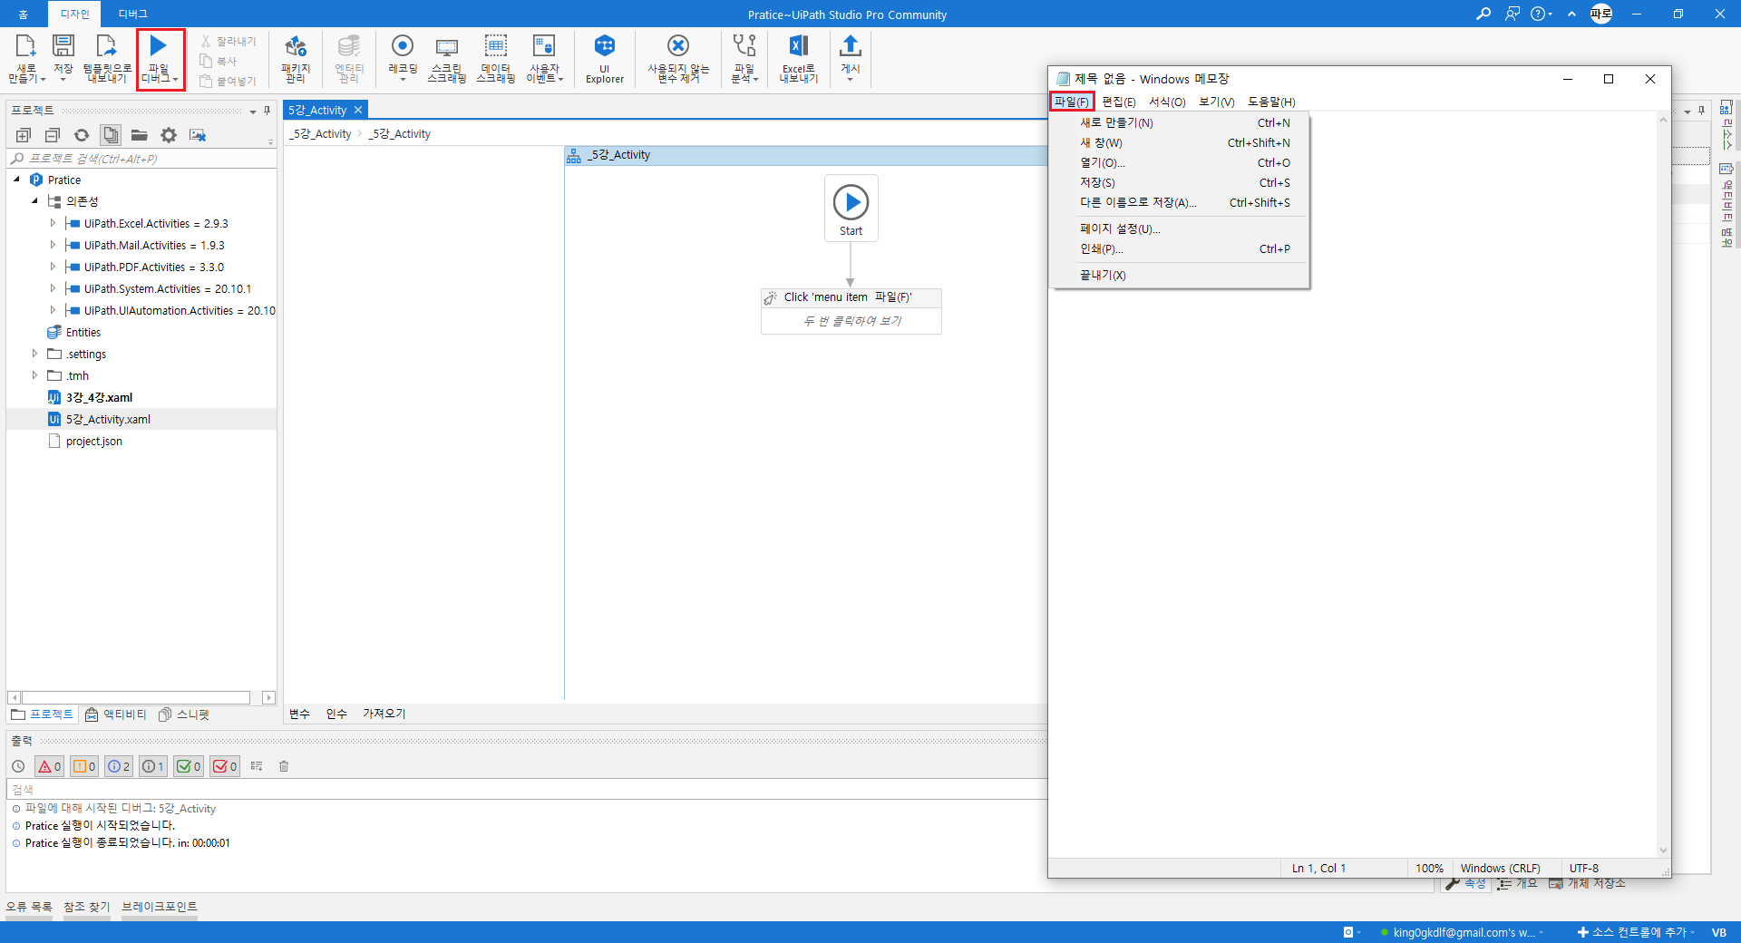Open 사용자 이벤트 (User Events) icon
1741x943 pixels.
coord(544,46)
